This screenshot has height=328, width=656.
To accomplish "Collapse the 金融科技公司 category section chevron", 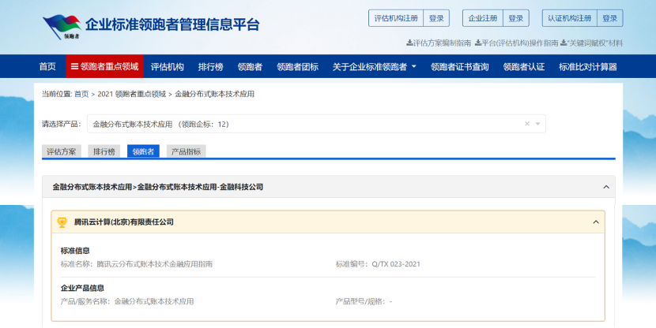I will 606,187.
